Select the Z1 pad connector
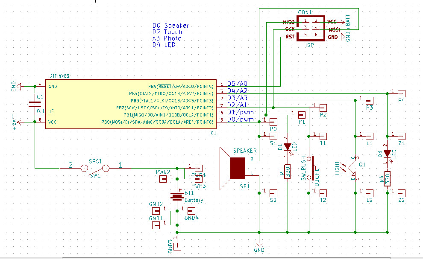 tap(402, 136)
